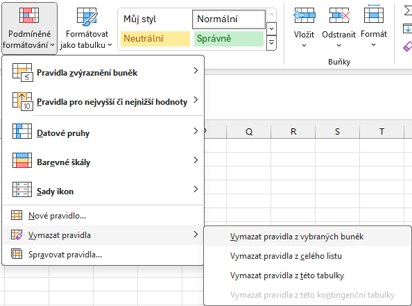Click the Sady ikon icon
The width and height of the screenshot is (412, 306).
coord(22,189)
